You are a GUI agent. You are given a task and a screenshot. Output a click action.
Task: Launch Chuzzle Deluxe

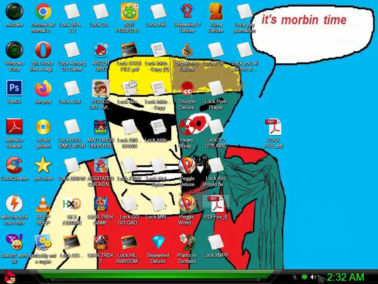click(187, 88)
